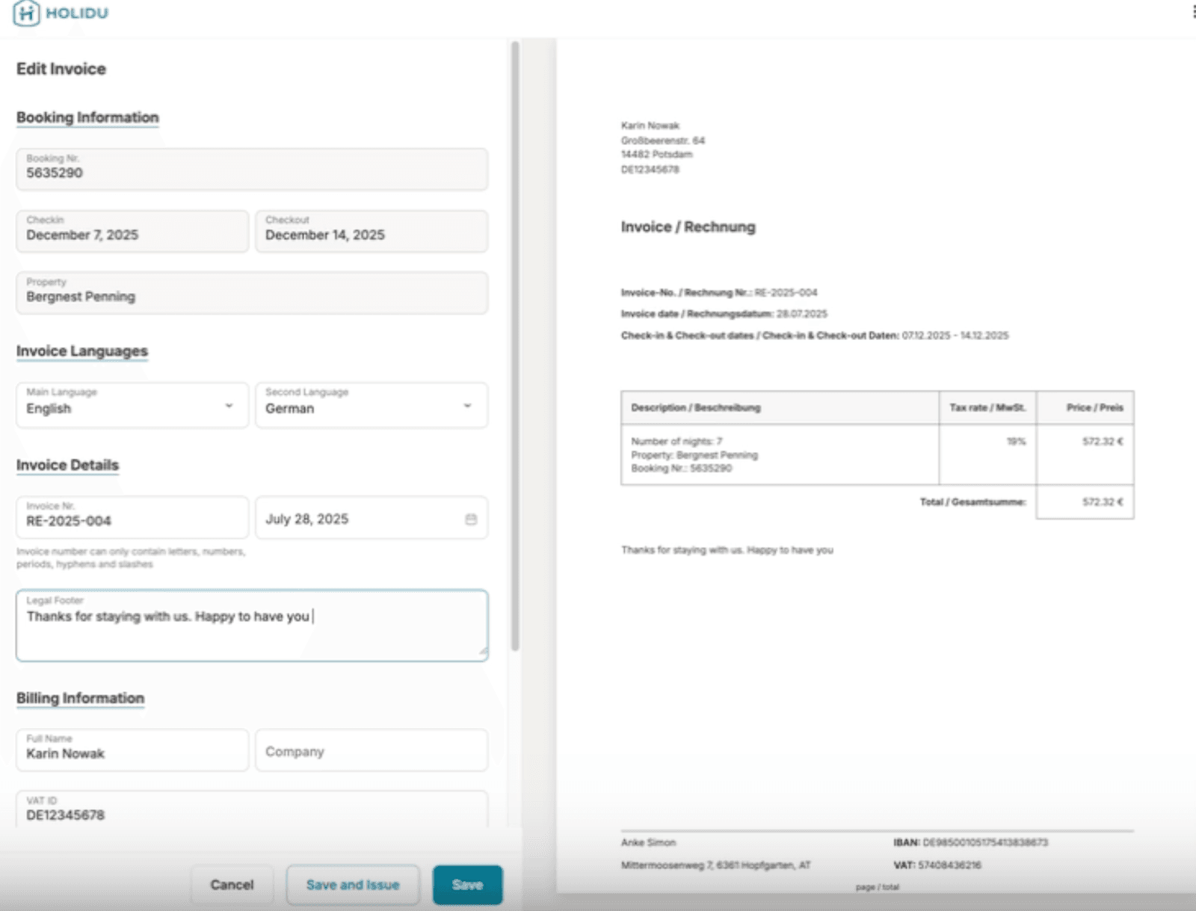1196x911 pixels.
Task: Click the teal Save button
Action: pos(467,885)
